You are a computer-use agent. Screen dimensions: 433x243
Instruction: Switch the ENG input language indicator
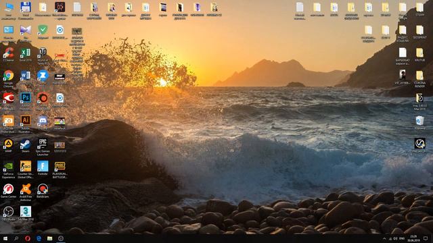tap(402, 238)
